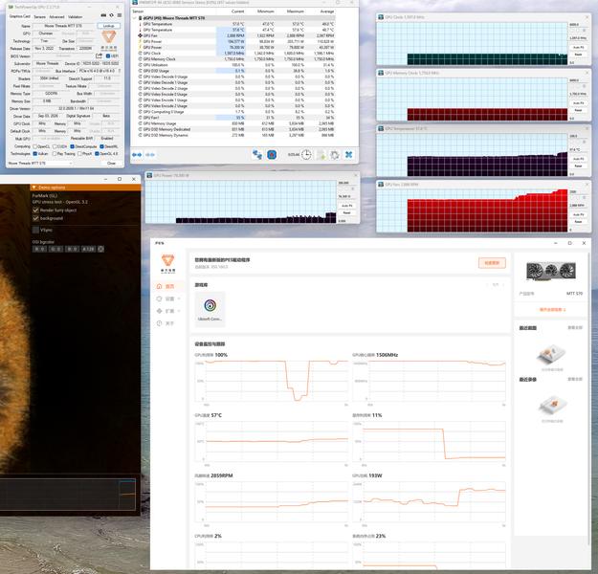Image resolution: width=598 pixels, height=574 pixels.
Task: Expand the settings chevron in PES sidebar
Action: [179, 298]
